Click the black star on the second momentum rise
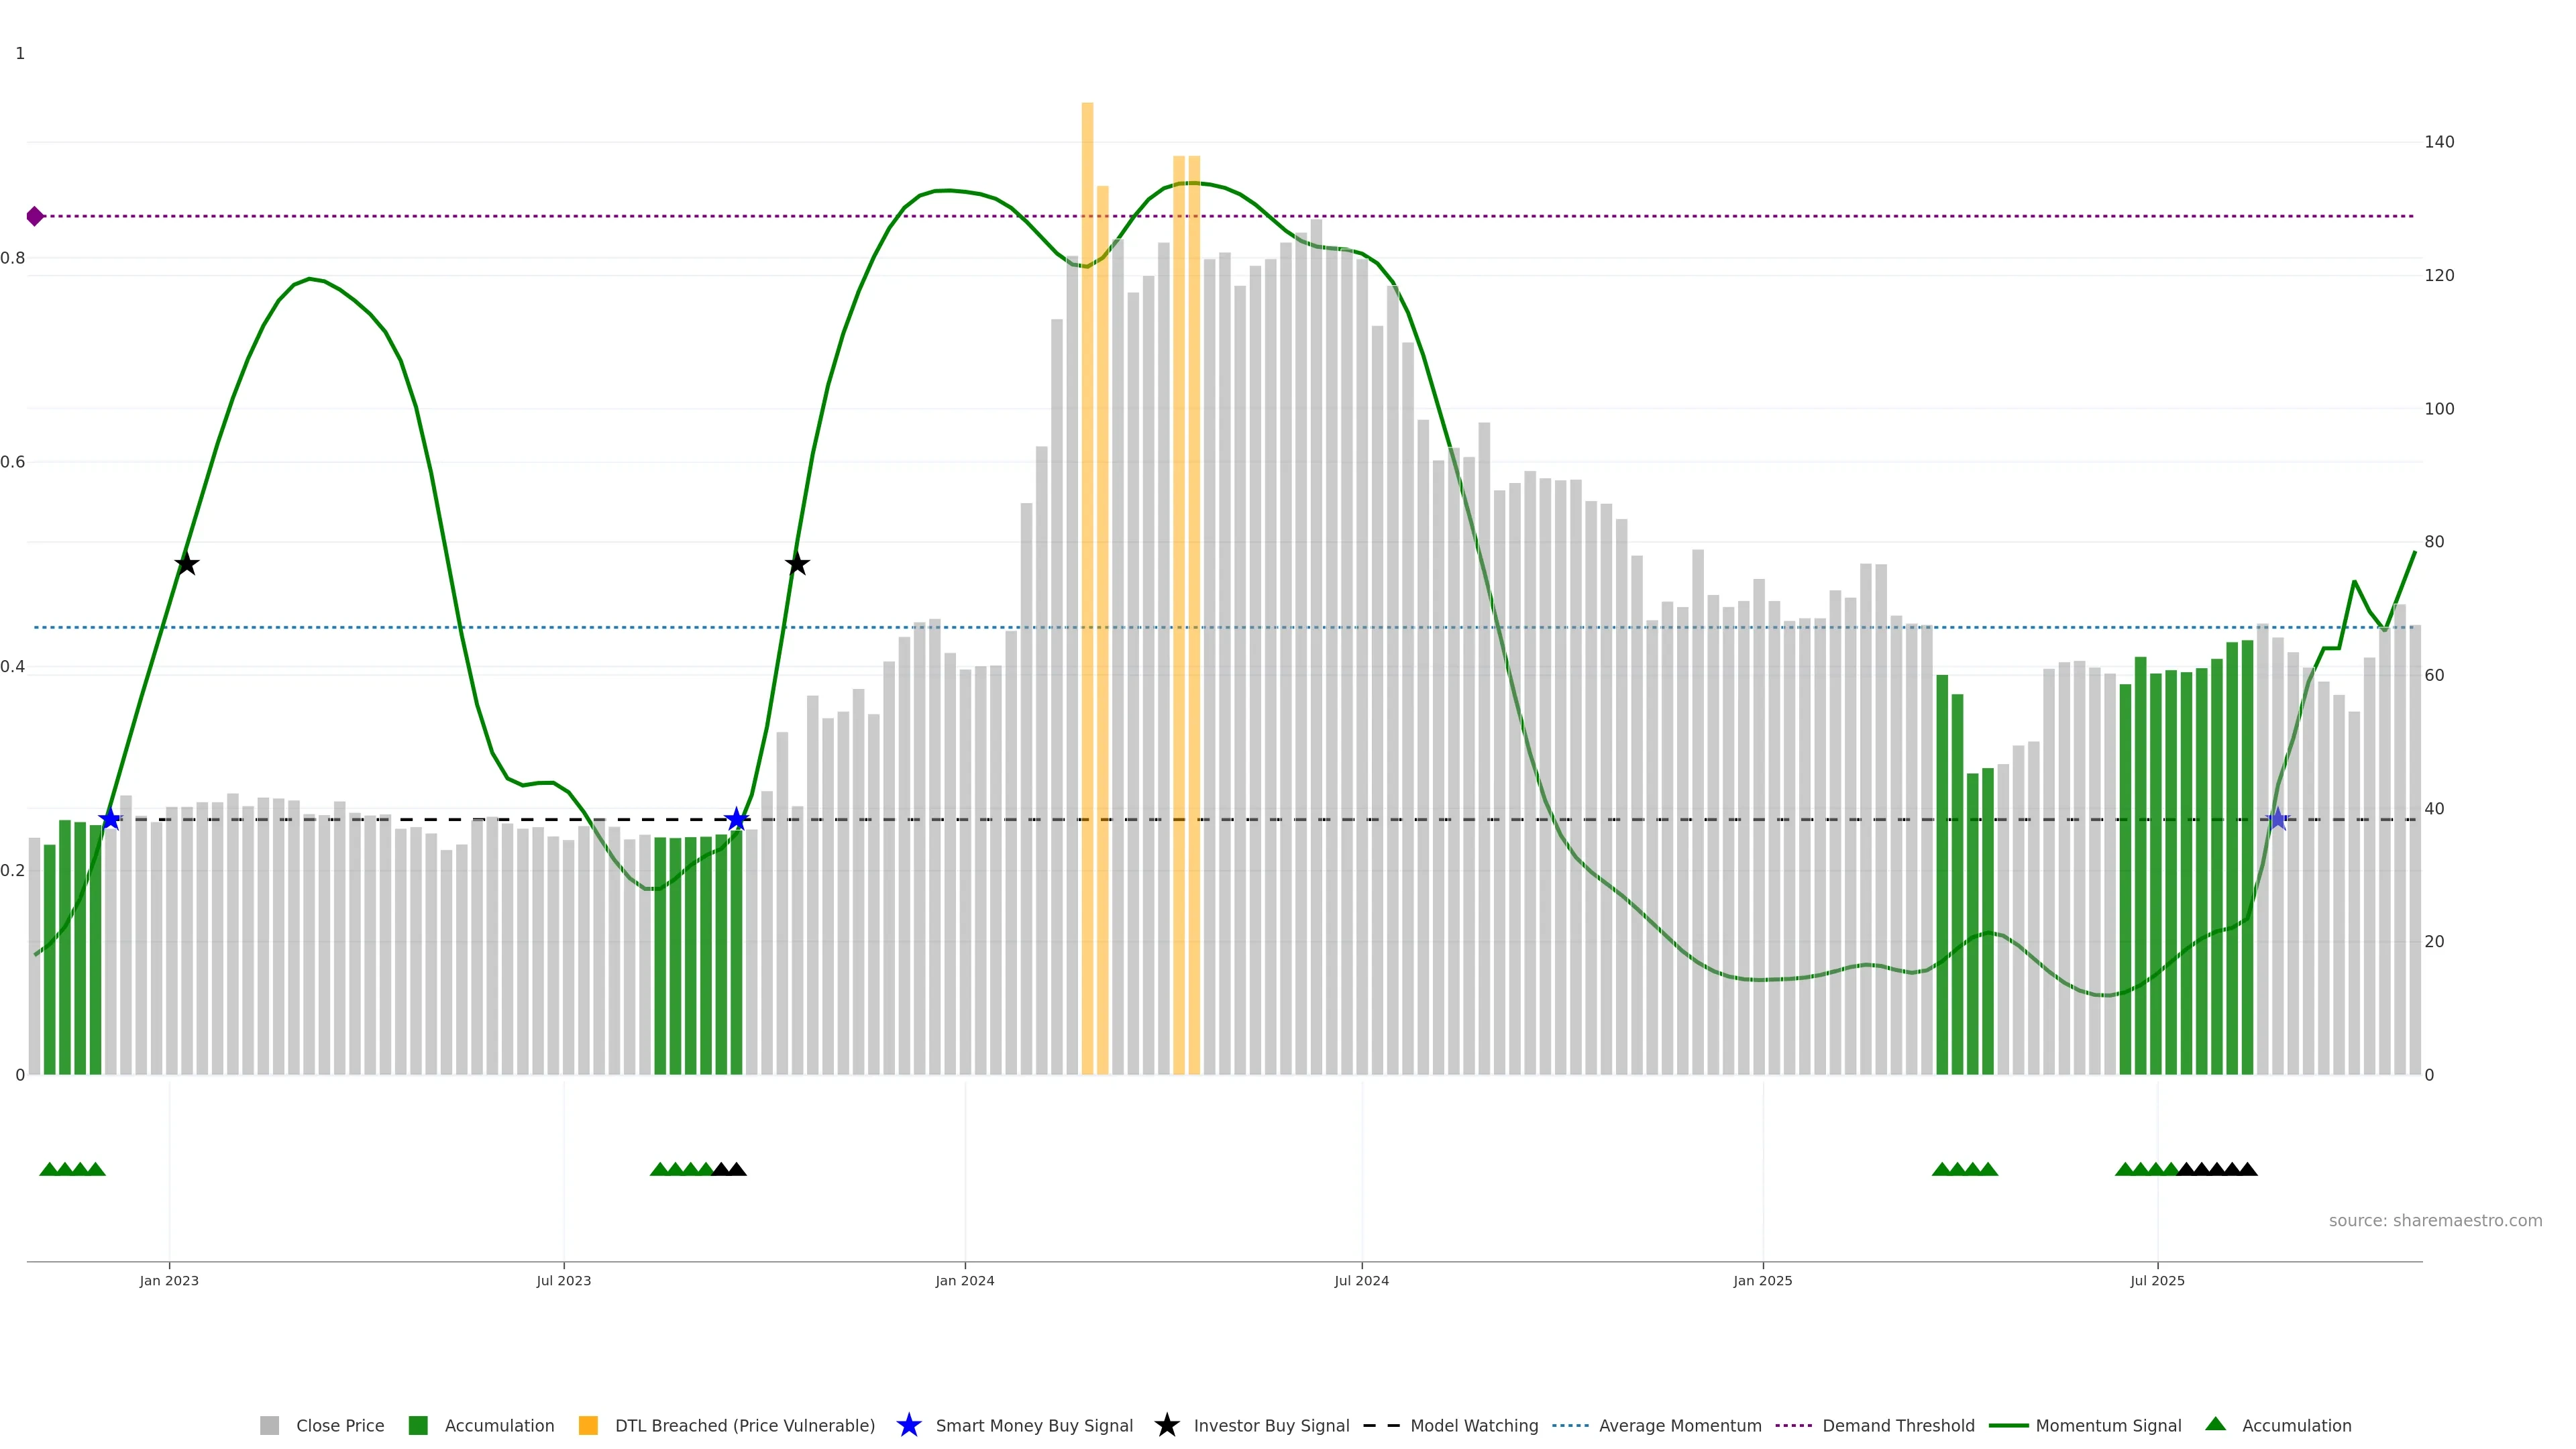The height and width of the screenshot is (1449, 2576). coord(796,564)
